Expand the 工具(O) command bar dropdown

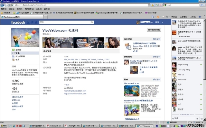[x=194, y=17]
